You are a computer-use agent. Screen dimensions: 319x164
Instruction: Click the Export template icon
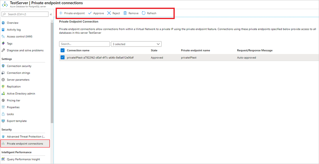(x=3, y=121)
